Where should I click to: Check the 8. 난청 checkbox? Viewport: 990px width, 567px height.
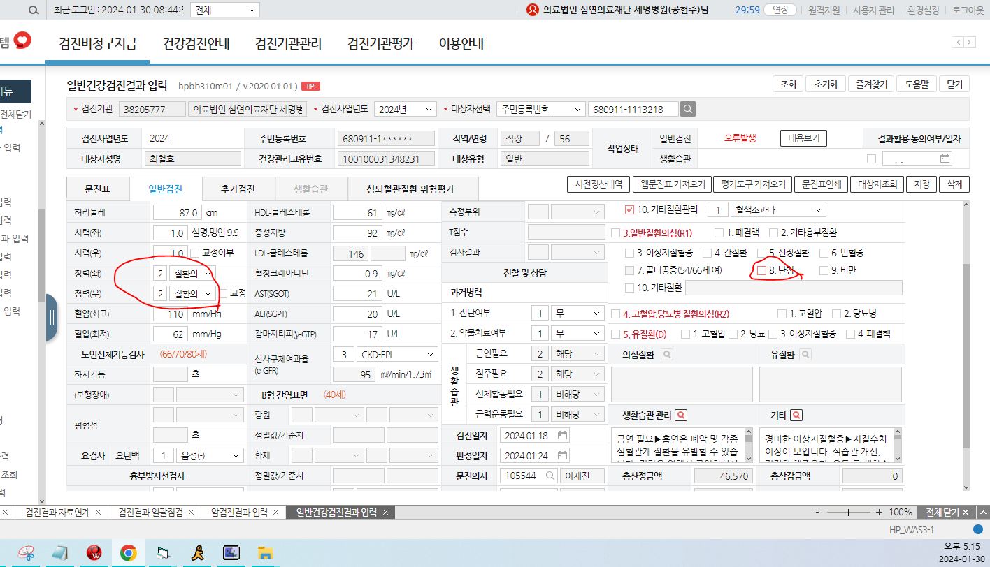coord(762,270)
